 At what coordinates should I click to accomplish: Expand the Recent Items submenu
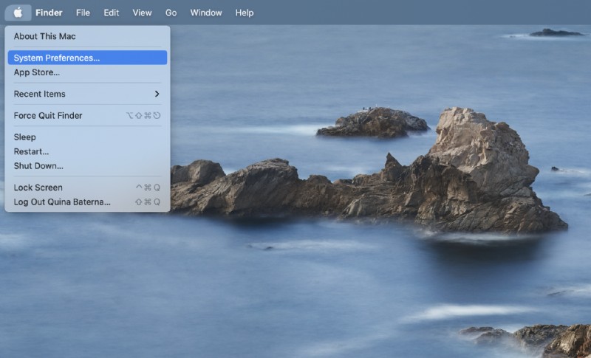click(87, 94)
